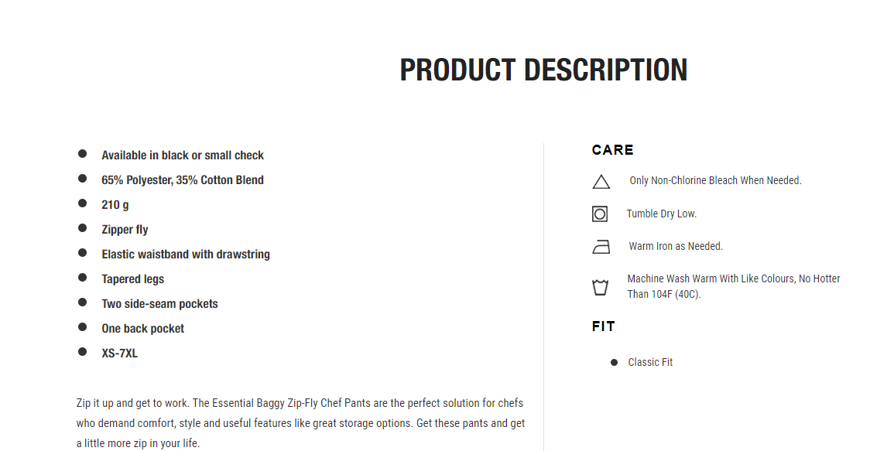Click the bullet beside Classic Fit

(x=615, y=362)
